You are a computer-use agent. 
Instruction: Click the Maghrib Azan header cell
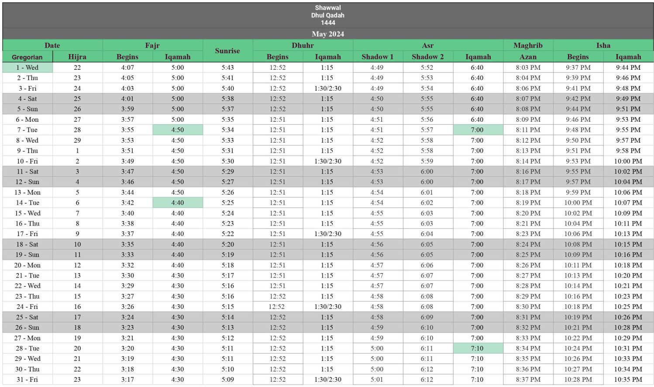tap(528, 57)
